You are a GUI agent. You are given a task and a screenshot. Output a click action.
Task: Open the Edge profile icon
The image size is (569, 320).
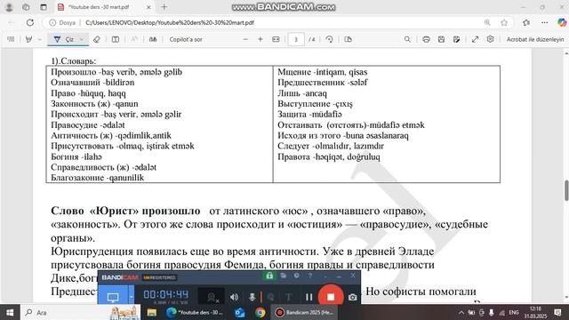click(9, 7)
